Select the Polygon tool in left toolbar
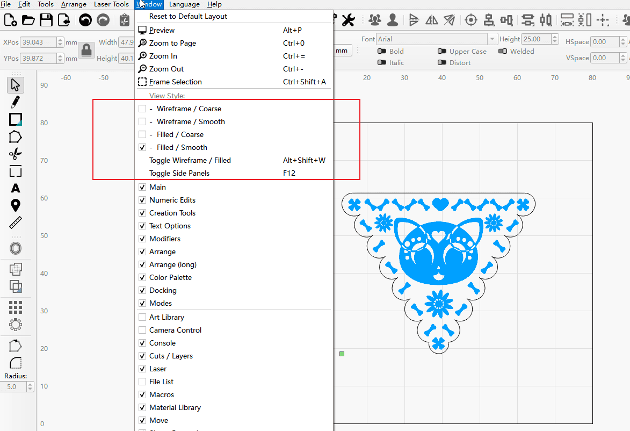The image size is (630, 431). pos(16,137)
